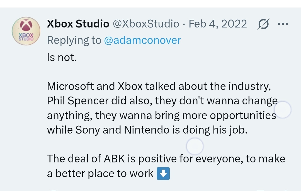
Task: Open the Xbox Studio display name
Action: point(78,24)
